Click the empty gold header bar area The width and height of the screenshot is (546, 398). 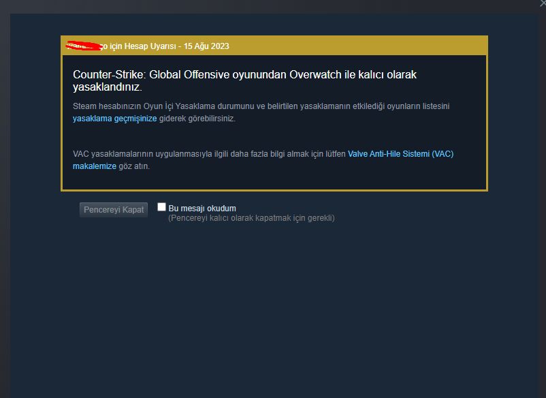point(359,46)
